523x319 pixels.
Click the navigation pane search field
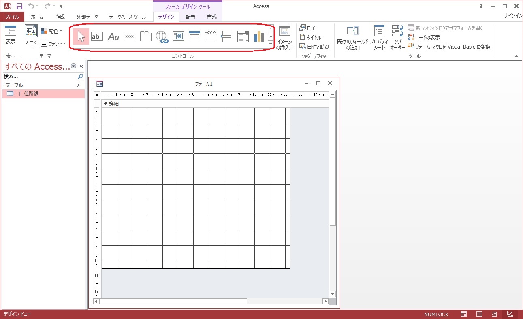point(40,76)
